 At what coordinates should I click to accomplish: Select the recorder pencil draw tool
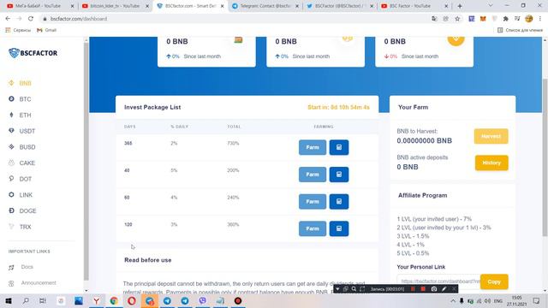point(444,289)
